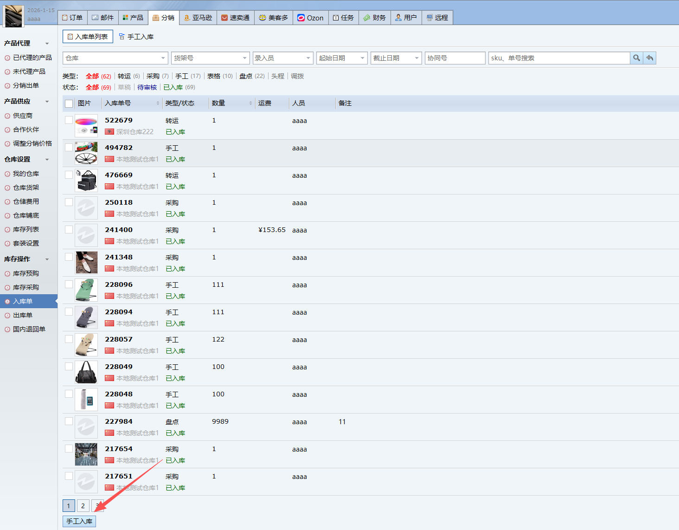This screenshot has height=530, width=679.
Task: Click the sku search input field
Action: pyautogui.click(x=559, y=58)
